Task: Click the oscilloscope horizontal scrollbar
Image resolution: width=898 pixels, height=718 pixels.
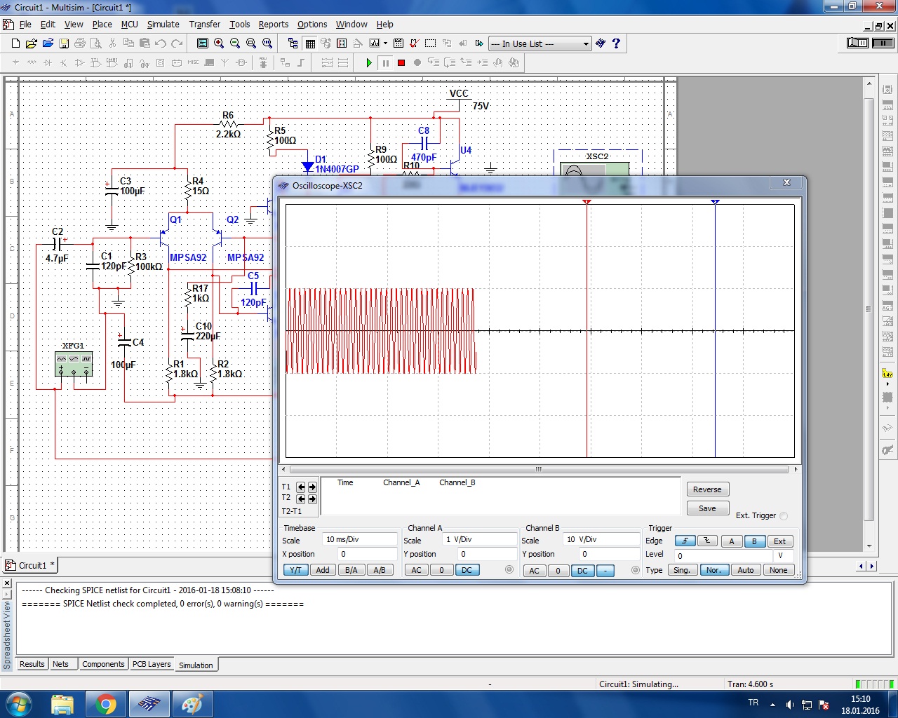Action: tap(539, 469)
